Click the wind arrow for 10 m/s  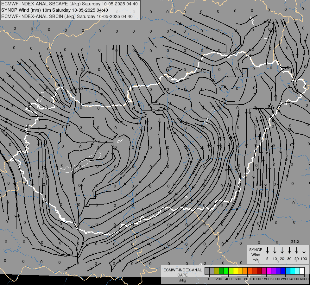click(x=275, y=250)
